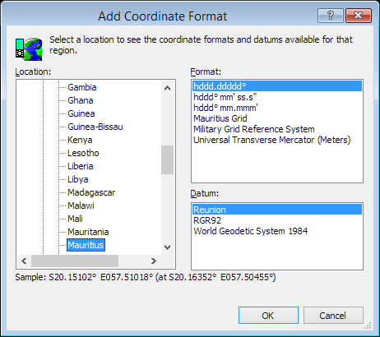The image size is (380, 337).
Task: Click the horizontal scroll left arrow
Action: point(24,261)
